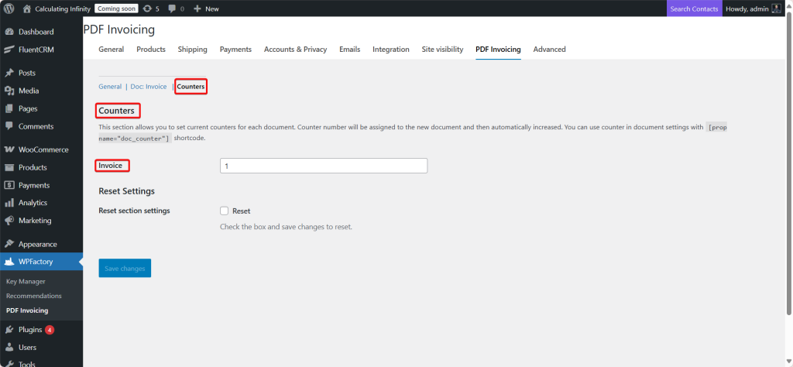Click the Dashboard icon in the sidebar
This screenshot has height=367, width=793.
[9, 32]
